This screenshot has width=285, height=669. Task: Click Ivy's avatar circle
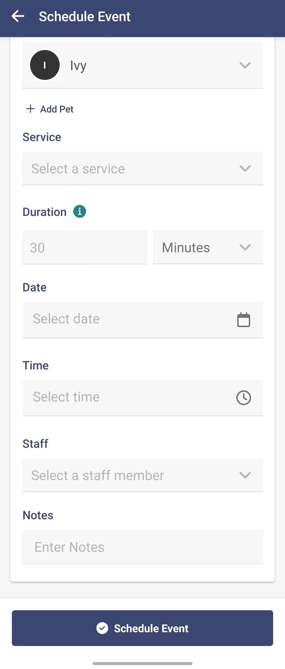tap(45, 65)
